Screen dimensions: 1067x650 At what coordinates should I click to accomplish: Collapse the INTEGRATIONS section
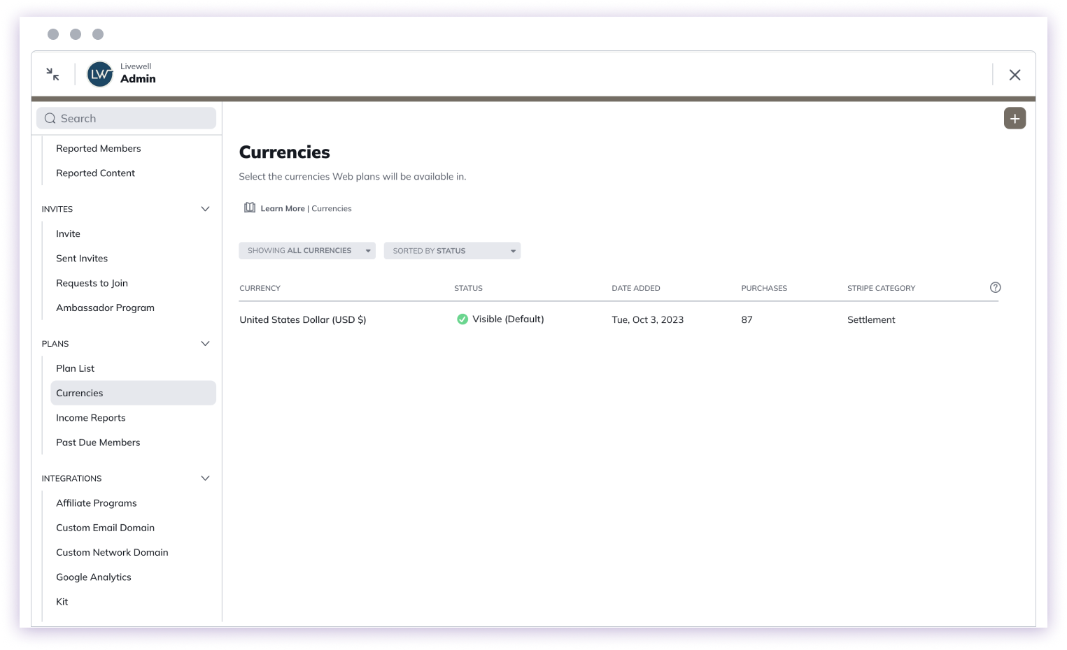click(x=205, y=478)
